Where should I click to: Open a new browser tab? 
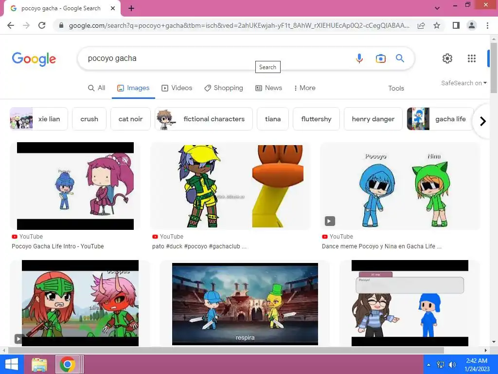(131, 8)
